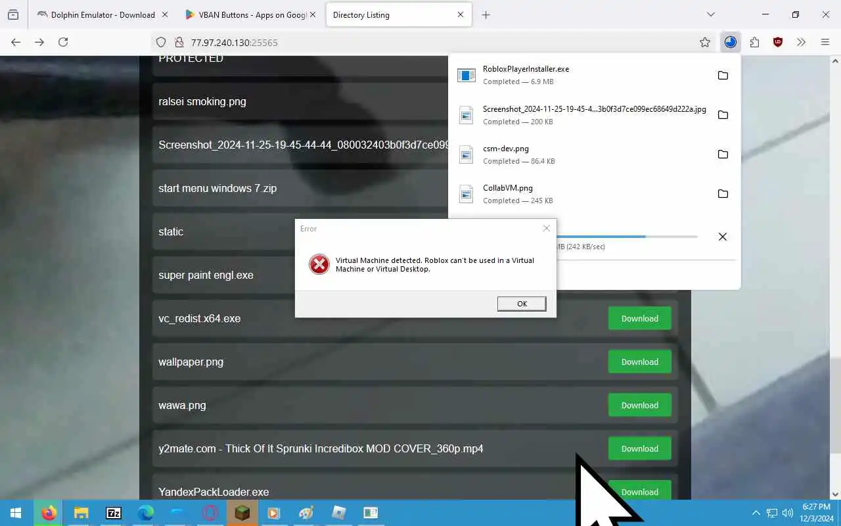This screenshot has width=841, height=526.
Task: Show Screenshot_2024-11-25 jpg download in folder
Action: [723, 115]
